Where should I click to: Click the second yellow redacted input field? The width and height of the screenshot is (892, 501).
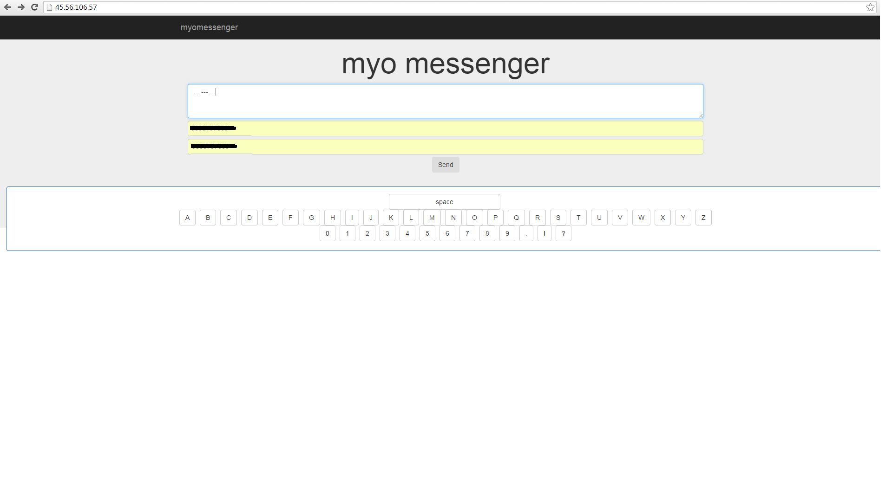tap(445, 147)
